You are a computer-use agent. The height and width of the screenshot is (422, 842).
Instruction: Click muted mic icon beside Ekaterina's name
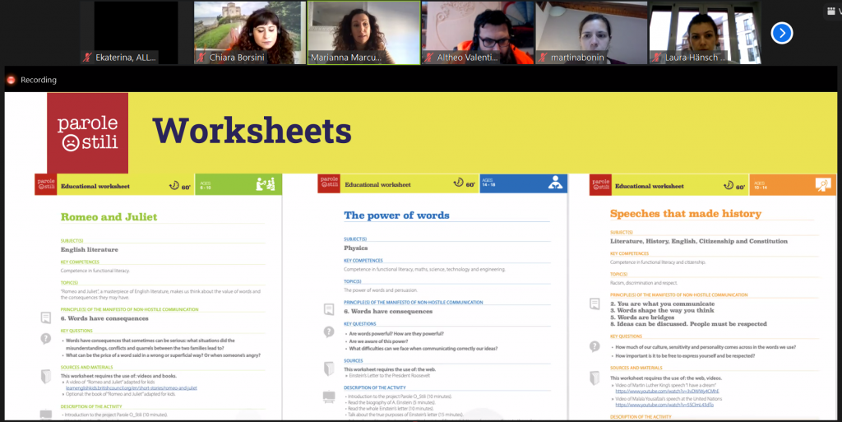88,58
